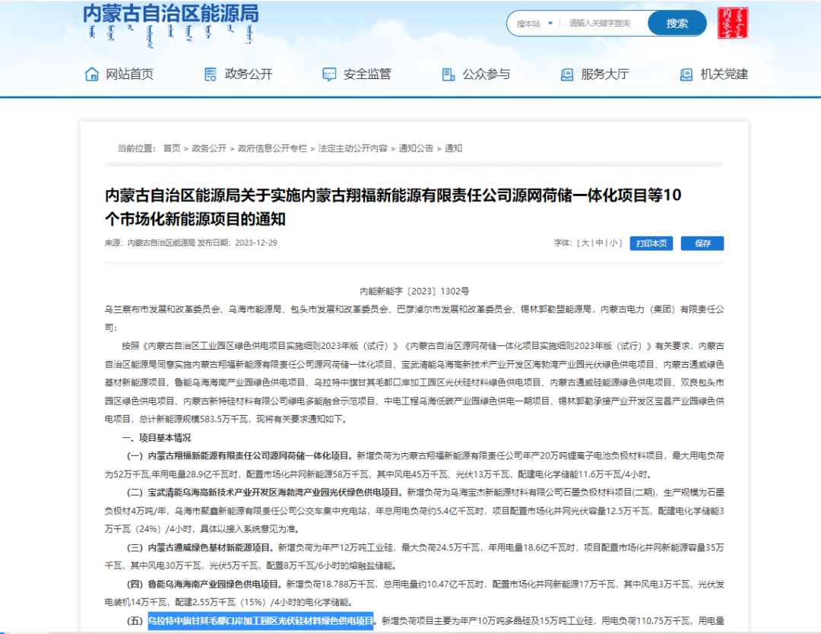The width and height of the screenshot is (821, 634).
Task: Open the 首页 breadcrumb link
Action: pyautogui.click(x=172, y=149)
